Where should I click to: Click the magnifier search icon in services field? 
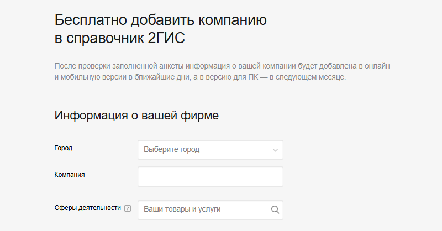click(275, 210)
